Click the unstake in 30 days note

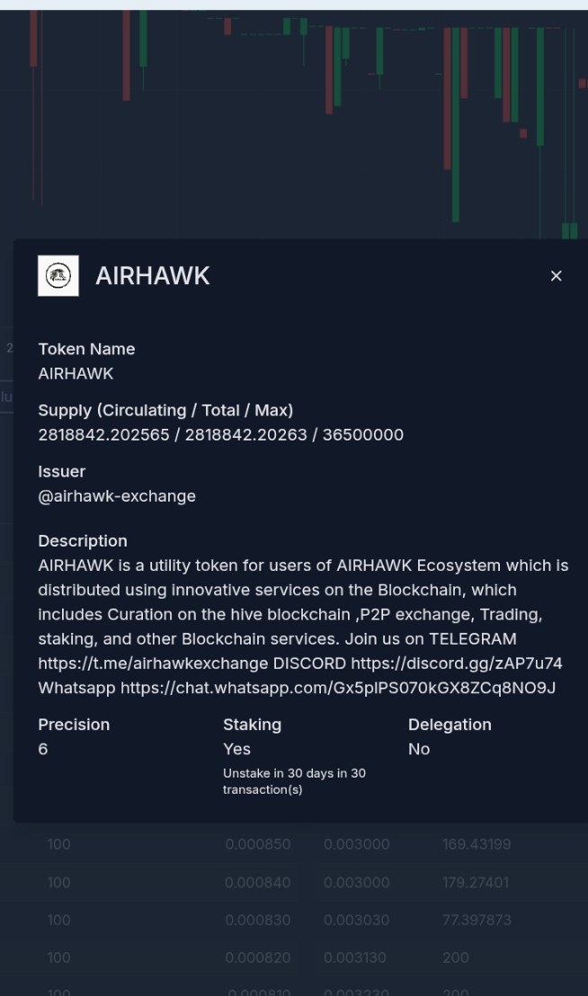click(x=294, y=781)
